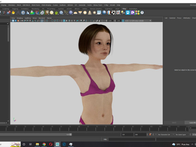The height and width of the screenshot is (147, 196).
Task: Click the viewport gamma value field
Action: (x=118, y=21)
